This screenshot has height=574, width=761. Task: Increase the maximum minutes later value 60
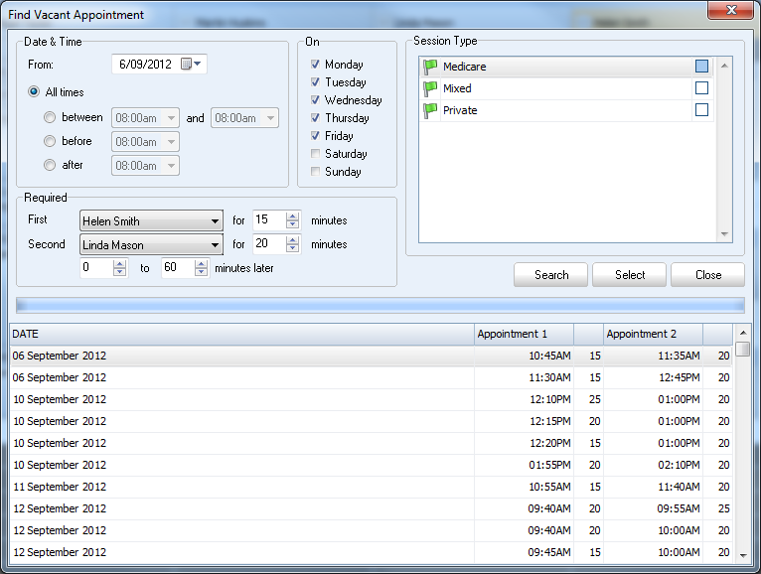pos(201,264)
